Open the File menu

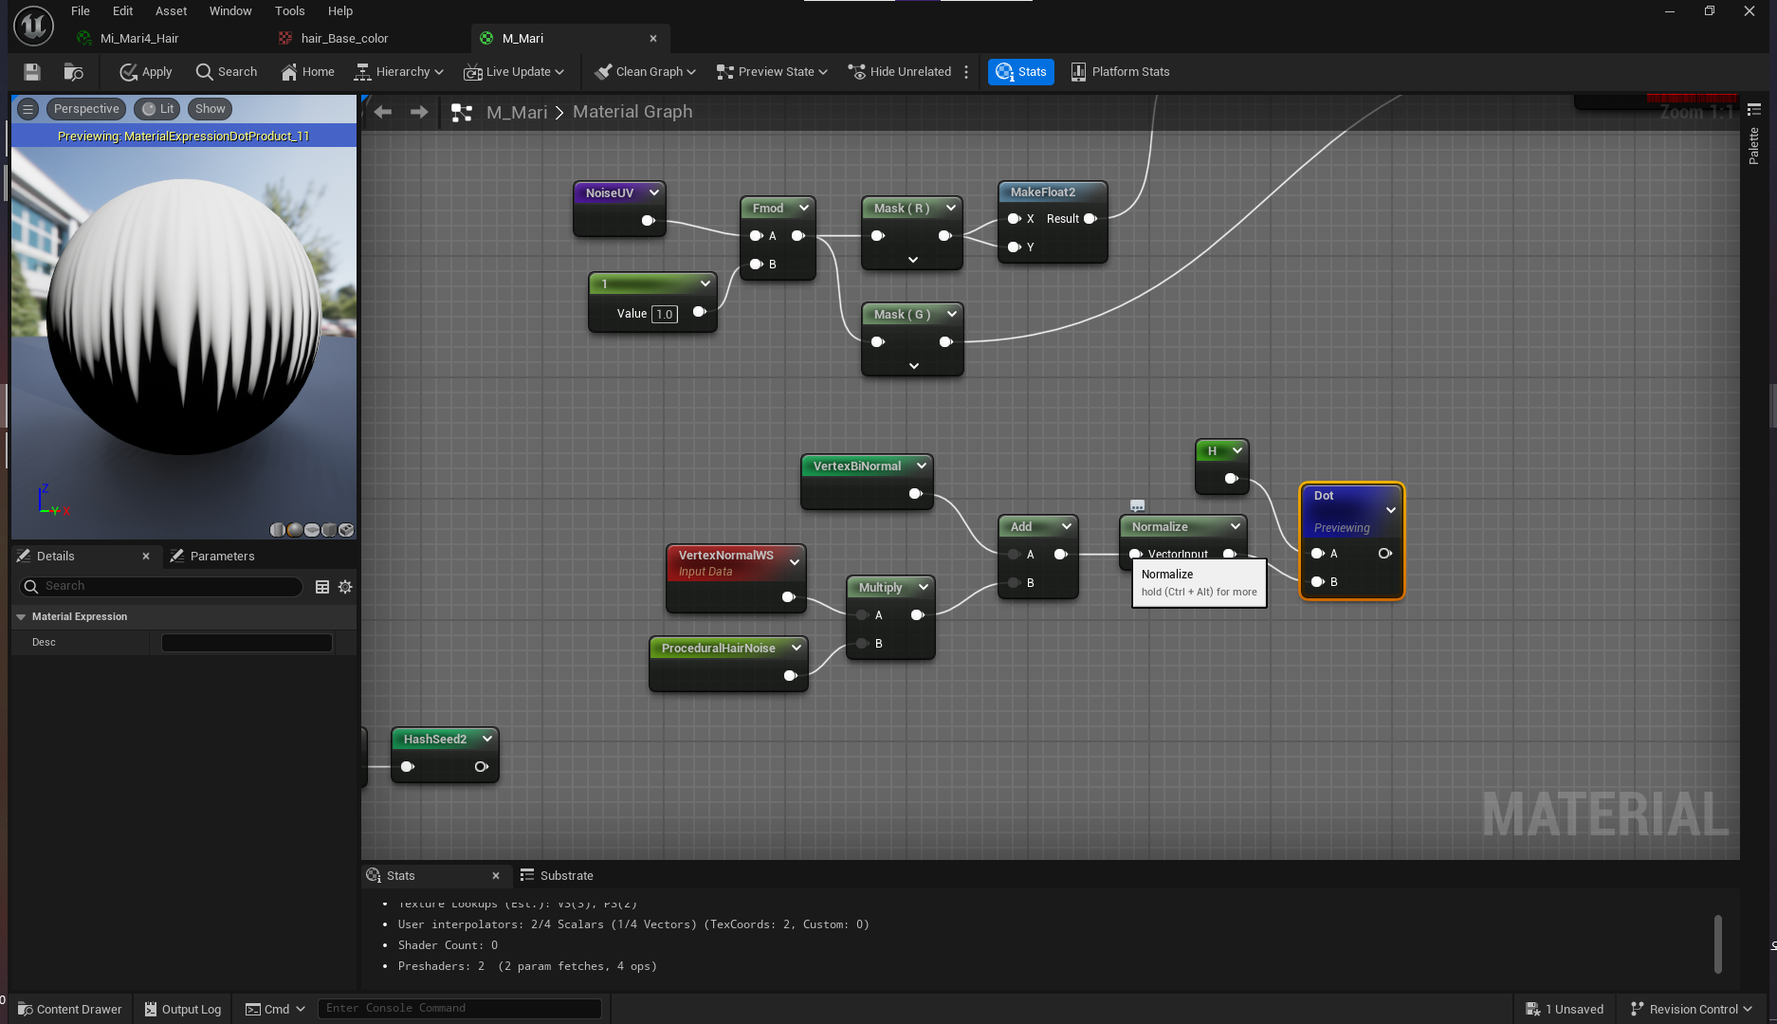coord(81,11)
